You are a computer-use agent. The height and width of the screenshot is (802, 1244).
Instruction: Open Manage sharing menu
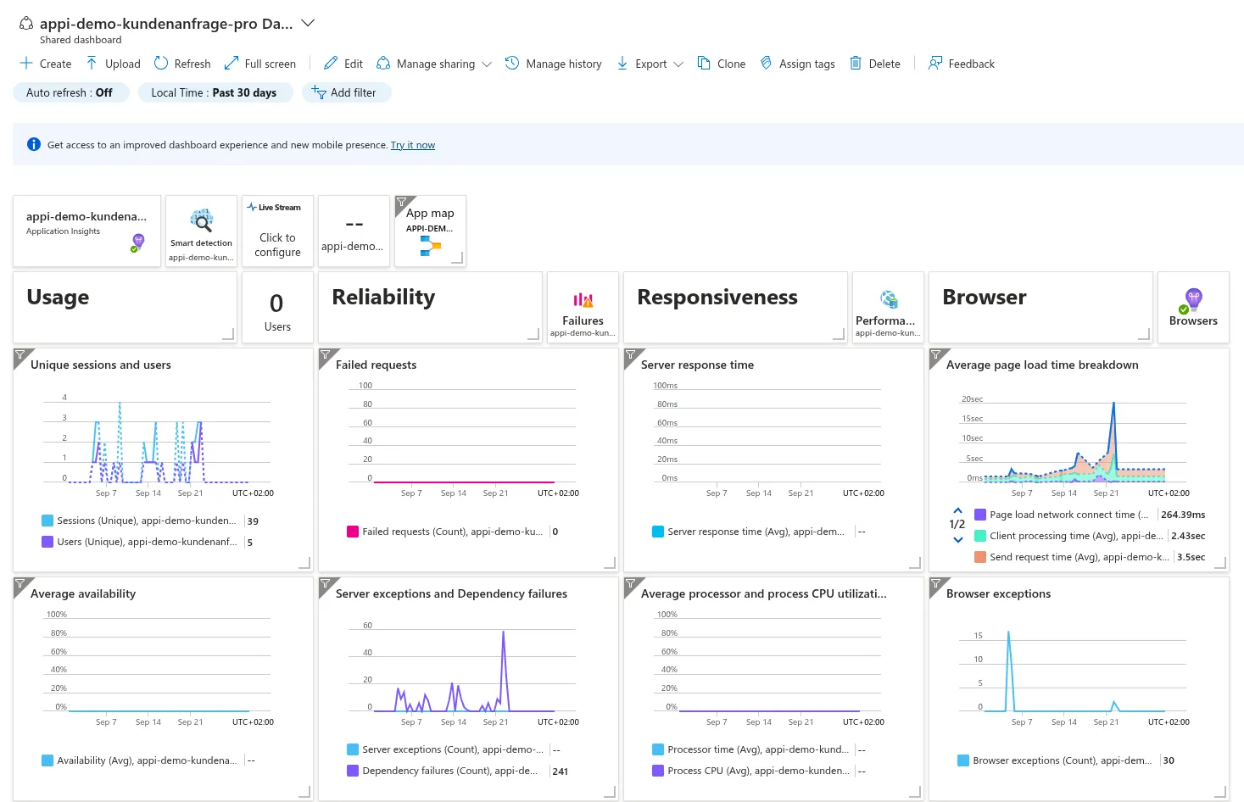(x=434, y=64)
